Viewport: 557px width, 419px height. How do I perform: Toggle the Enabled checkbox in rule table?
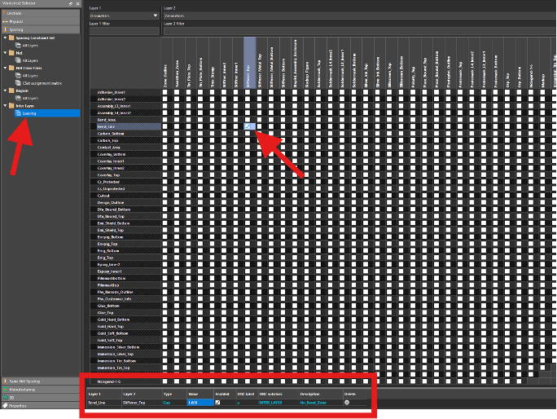pos(217,402)
